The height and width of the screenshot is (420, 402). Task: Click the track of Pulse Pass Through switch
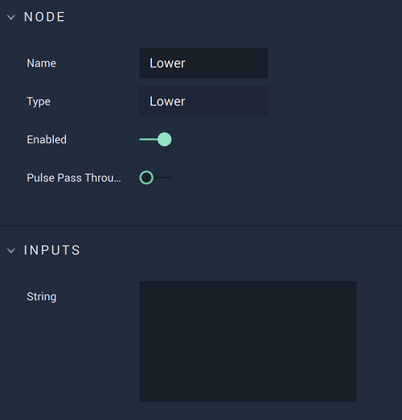point(162,178)
